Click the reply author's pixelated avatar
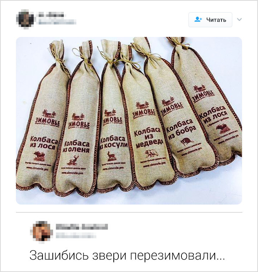258x272 pixels. pos(41,232)
